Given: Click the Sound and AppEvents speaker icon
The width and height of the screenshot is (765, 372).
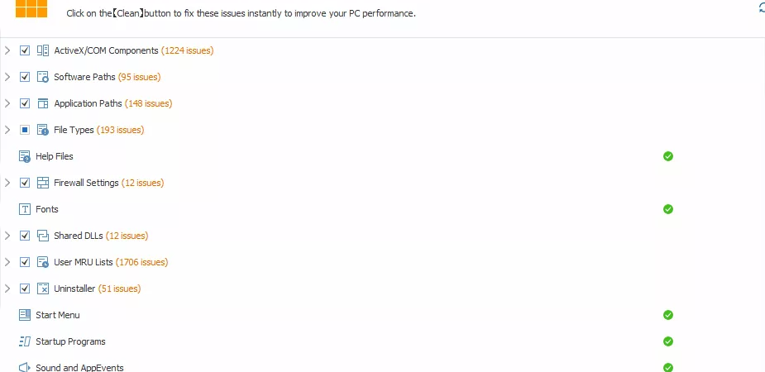Looking at the screenshot, I should [x=25, y=367].
